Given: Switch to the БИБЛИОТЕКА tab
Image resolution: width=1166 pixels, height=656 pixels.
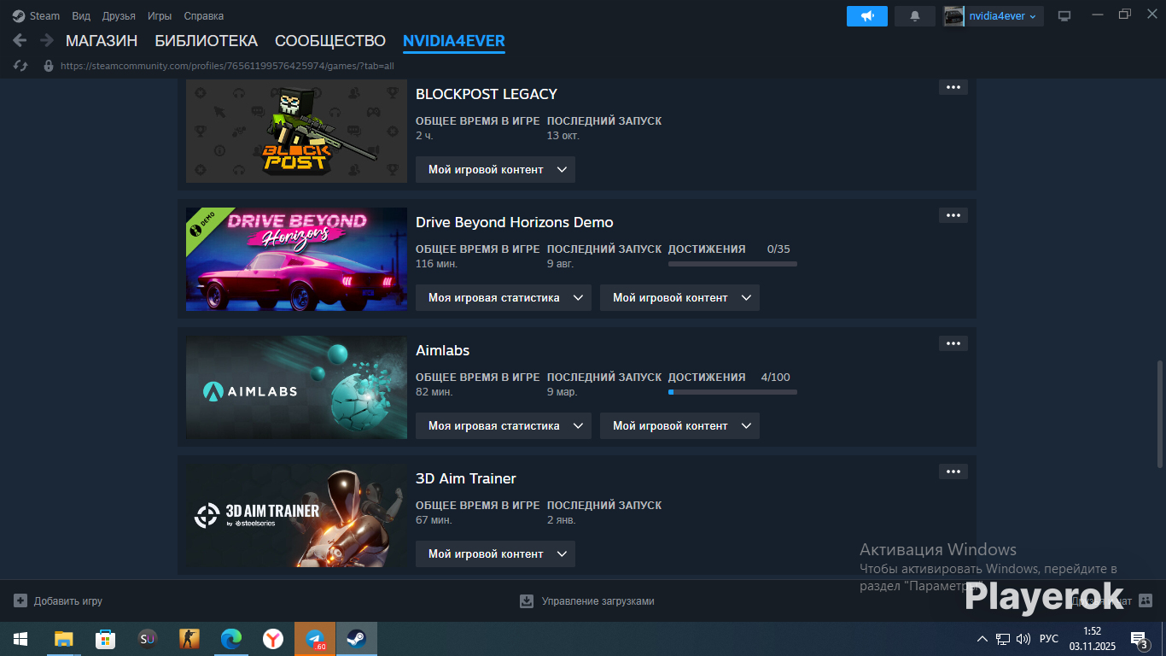Looking at the screenshot, I should pos(206,41).
